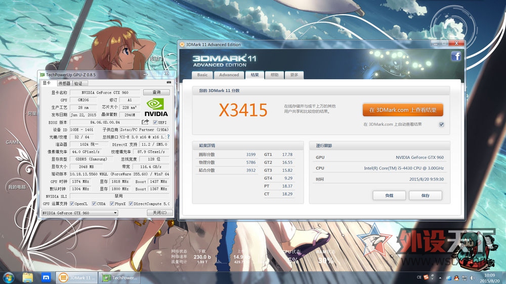The height and width of the screenshot is (284, 506).
Task: Click the NVIDIA logo in GPU-Z
Action: (x=156, y=108)
